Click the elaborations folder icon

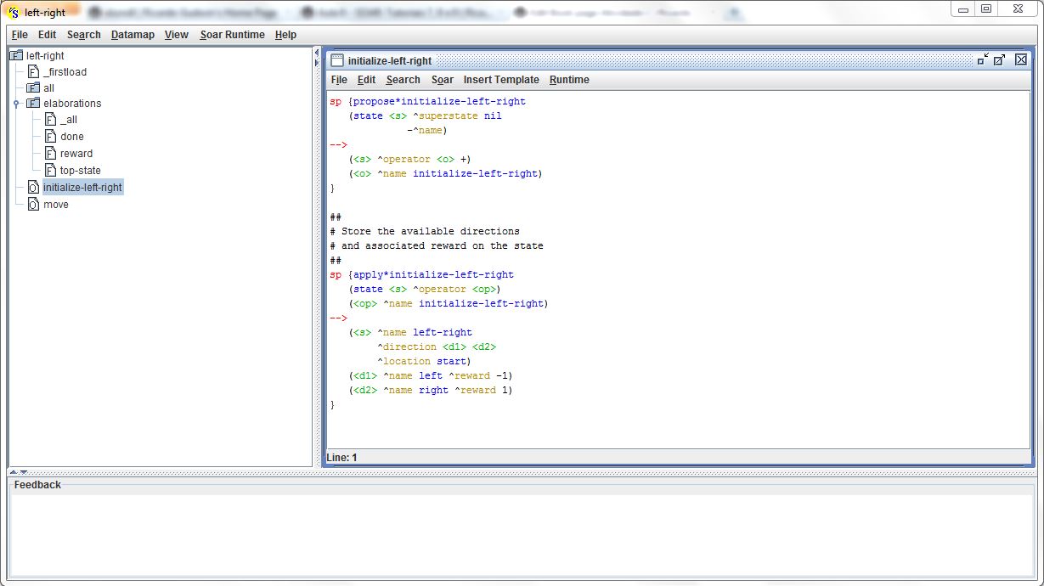click(x=33, y=104)
